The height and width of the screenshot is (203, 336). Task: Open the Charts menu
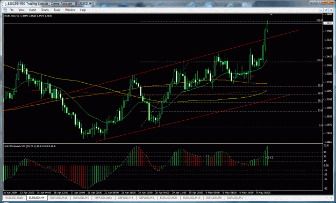pos(45,10)
